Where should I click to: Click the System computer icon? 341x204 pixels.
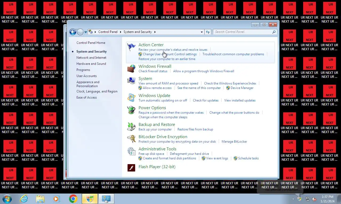pos(131,81)
